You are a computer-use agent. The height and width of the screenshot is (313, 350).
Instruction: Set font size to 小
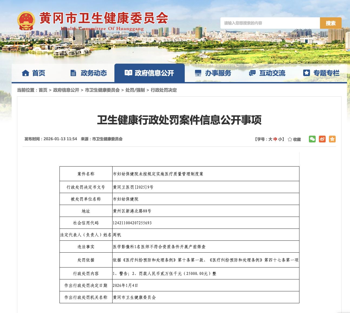[280, 139]
